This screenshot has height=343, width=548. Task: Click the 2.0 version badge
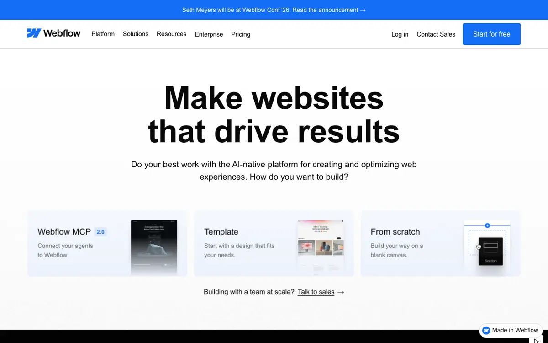(x=100, y=232)
